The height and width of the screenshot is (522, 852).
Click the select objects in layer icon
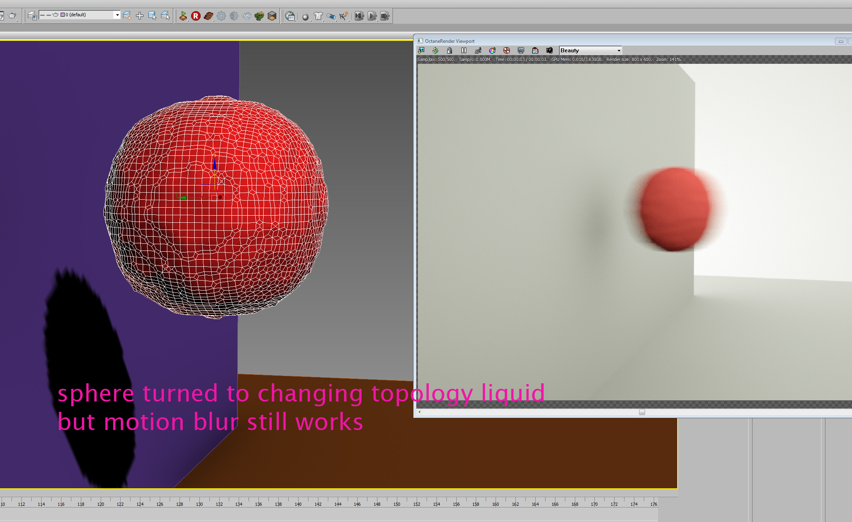point(152,16)
